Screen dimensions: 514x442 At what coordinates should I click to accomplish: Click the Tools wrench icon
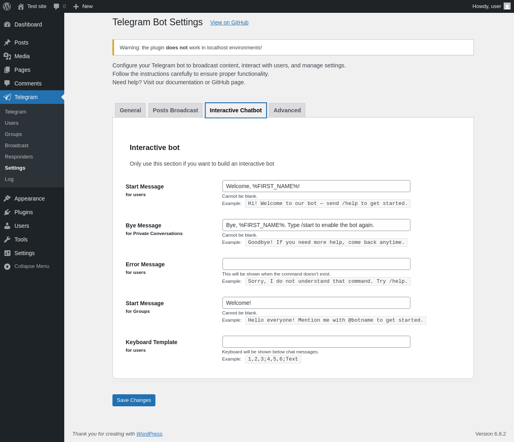point(7,239)
